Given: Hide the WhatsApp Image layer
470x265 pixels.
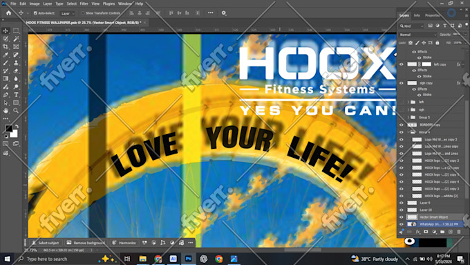Looking at the screenshot, I should (x=402, y=224).
